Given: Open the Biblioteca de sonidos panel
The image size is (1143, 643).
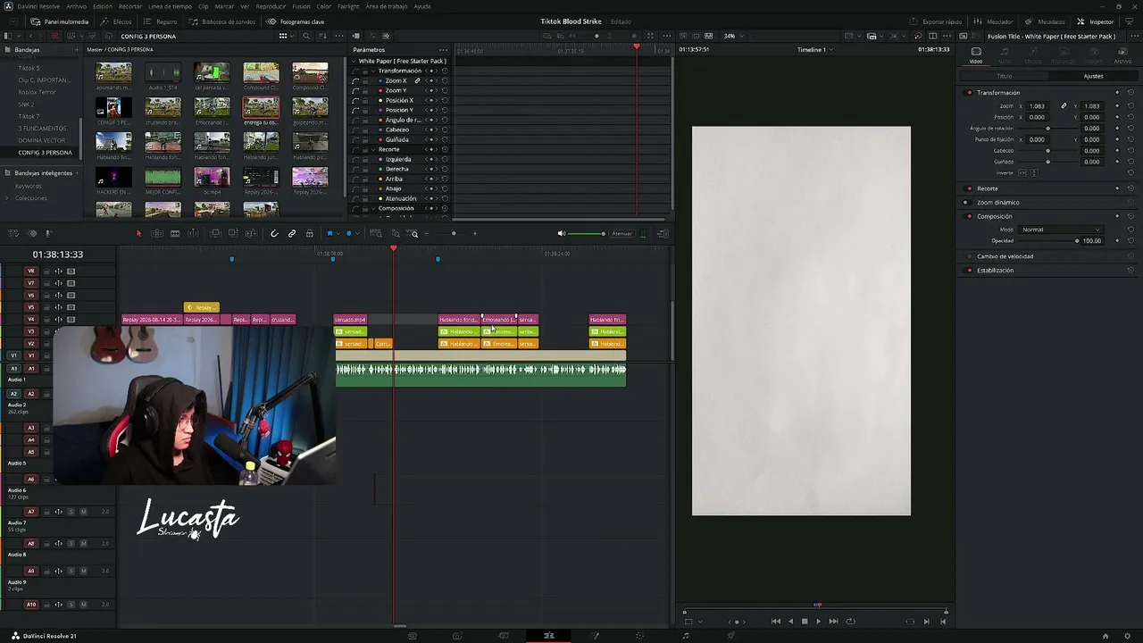Looking at the screenshot, I should tap(222, 21).
